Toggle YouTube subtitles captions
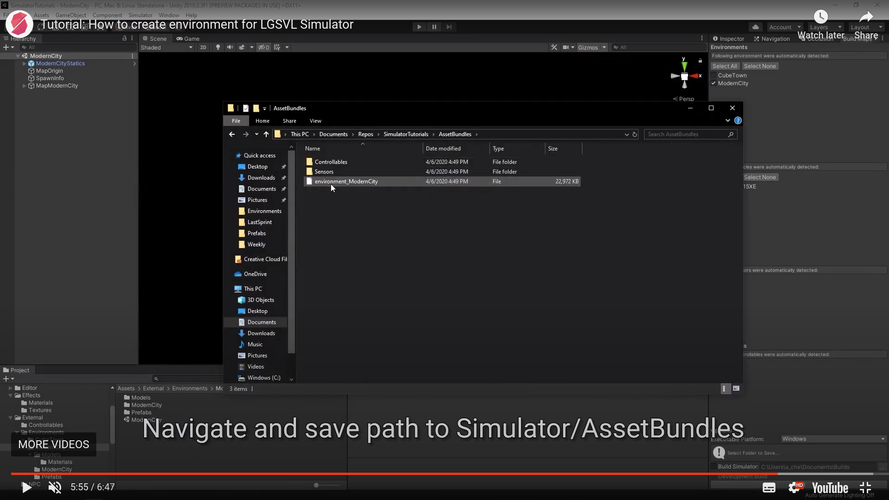 pyautogui.click(x=769, y=487)
